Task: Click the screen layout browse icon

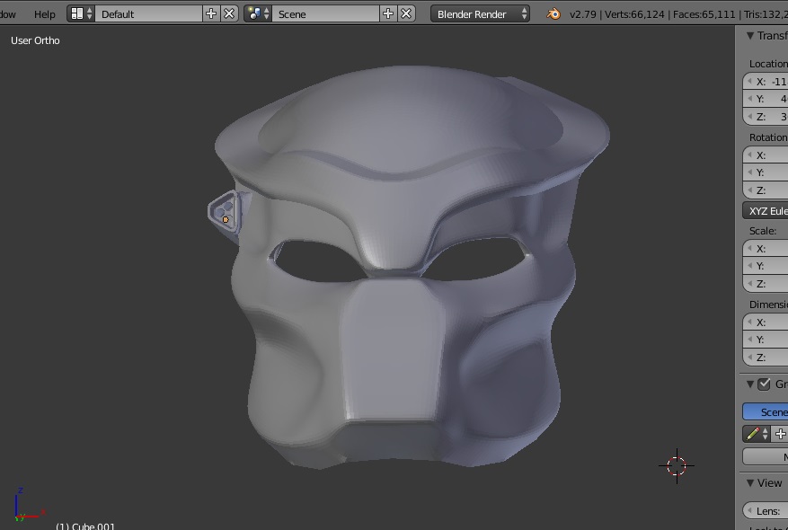Action: click(81, 13)
